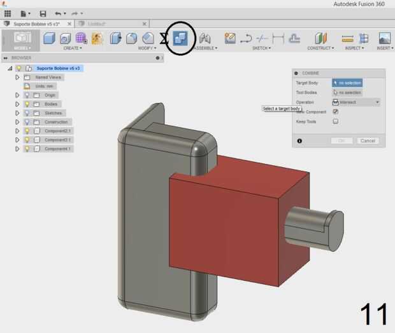Close the Untitled document tab

(x=145, y=24)
